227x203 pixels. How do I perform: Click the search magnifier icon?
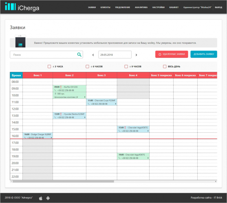pos(79,54)
